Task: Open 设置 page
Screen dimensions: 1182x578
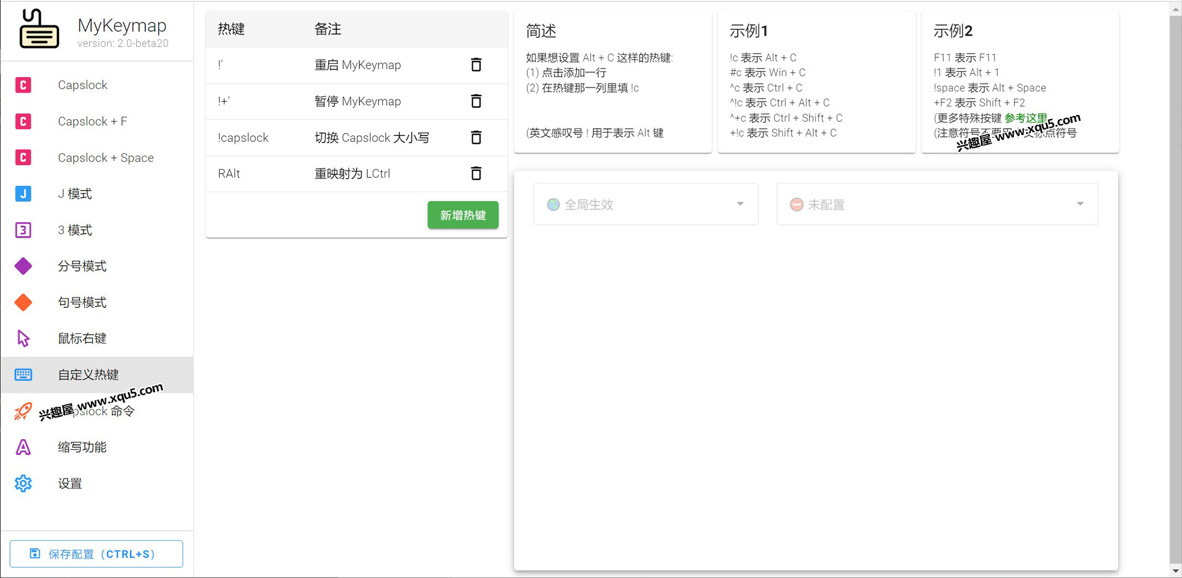Action: point(97,484)
